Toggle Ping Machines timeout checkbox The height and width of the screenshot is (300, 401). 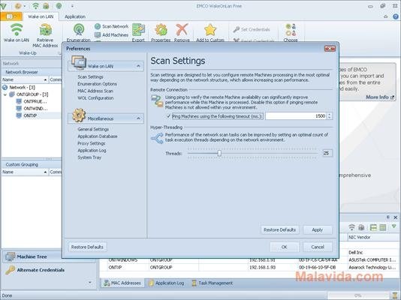[168, 116]
